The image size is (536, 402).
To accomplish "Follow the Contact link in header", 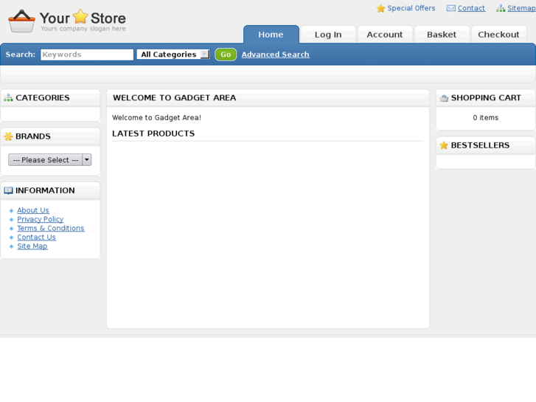I will point(471,8).
